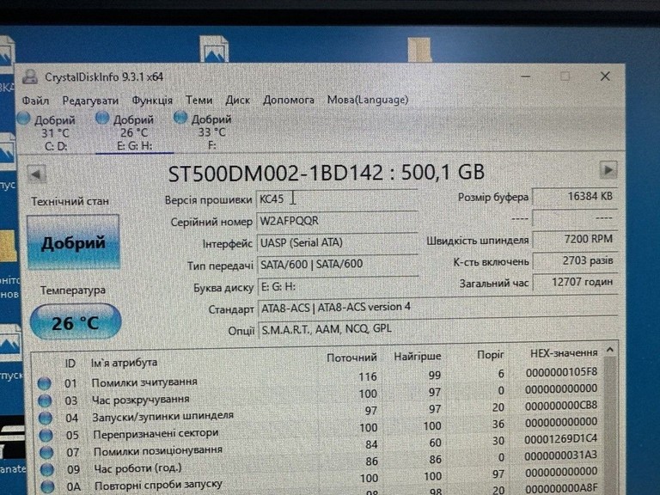Screen dimensions: 660x495
Task: Click status orb of attribute 05
Action: (x=46, y=435)
